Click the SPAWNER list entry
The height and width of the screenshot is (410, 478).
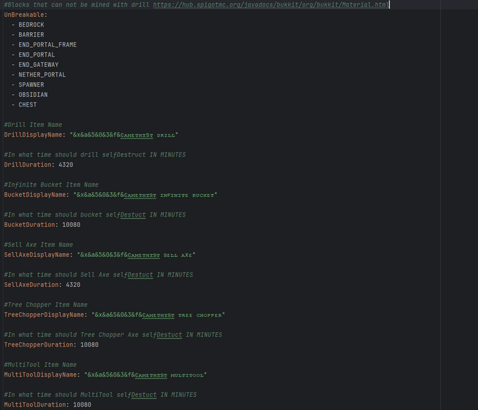coord(31,85)
